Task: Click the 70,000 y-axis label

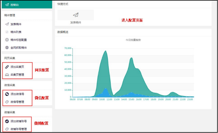Action: point(68,48)
